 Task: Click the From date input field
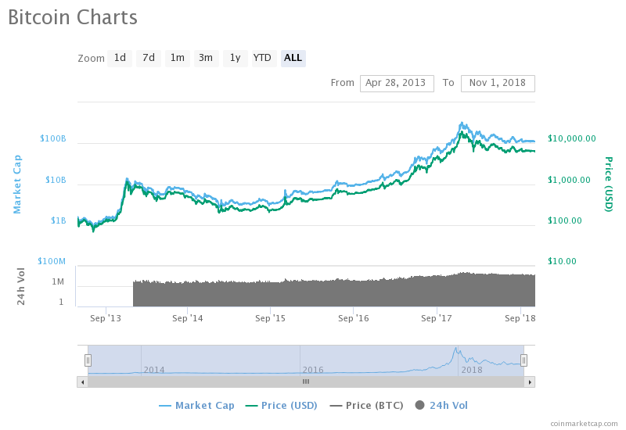(x=397, y=83)
